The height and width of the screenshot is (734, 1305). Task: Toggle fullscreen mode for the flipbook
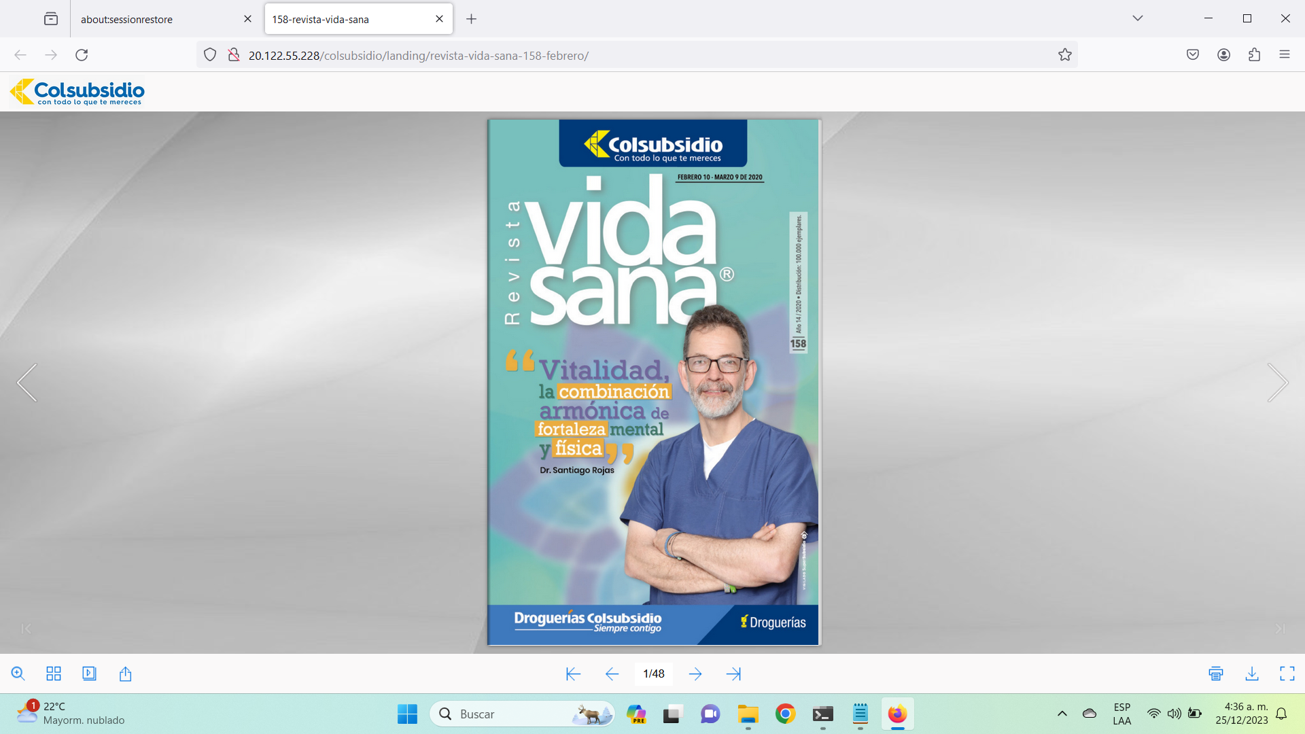point(1287,674)
